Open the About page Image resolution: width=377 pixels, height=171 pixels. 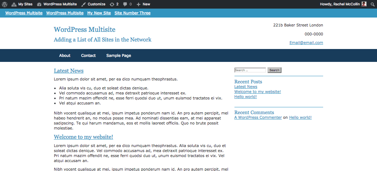tap(65, 55)
